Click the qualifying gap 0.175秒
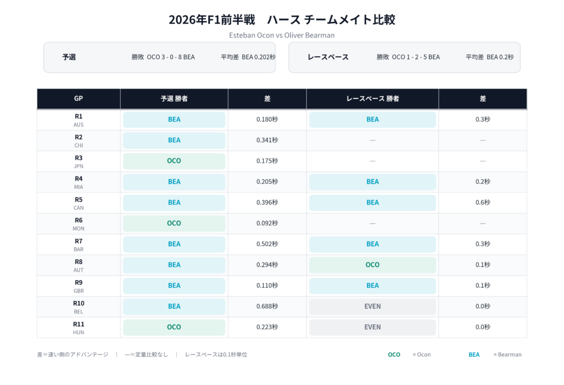 tap(267, 161)
